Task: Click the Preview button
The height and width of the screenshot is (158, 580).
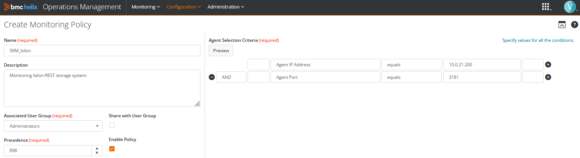Action: click(221, 51)
